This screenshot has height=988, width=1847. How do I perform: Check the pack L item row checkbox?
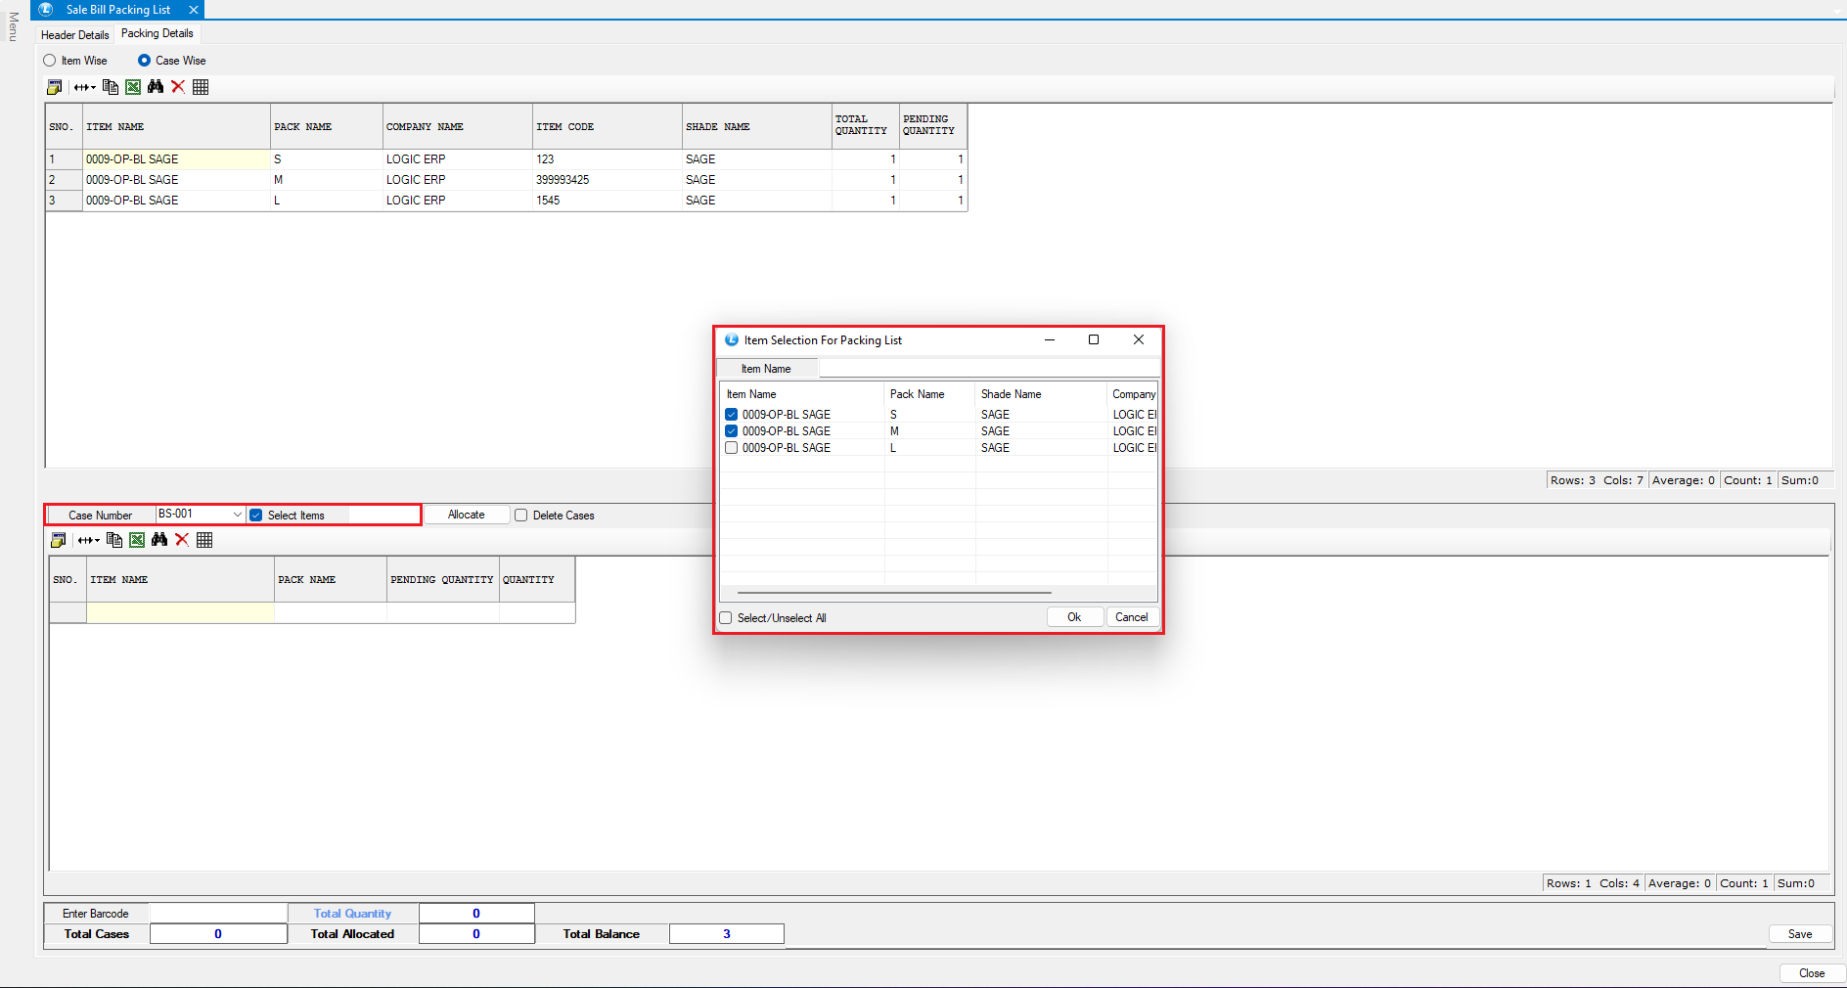click(731, 448)
